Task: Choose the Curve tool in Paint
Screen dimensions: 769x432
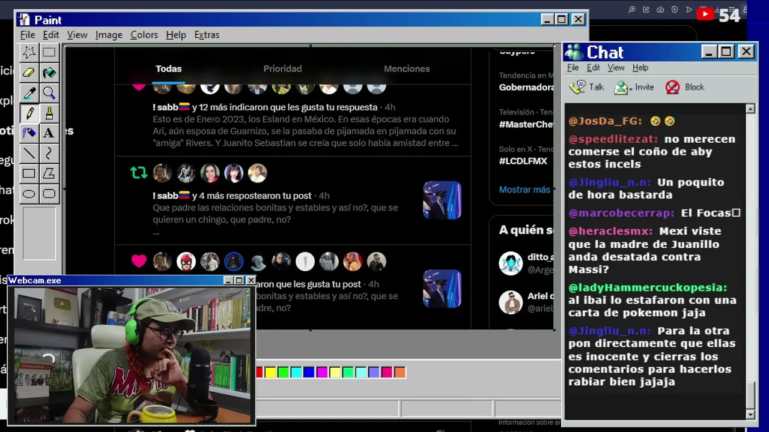Action: tap(49, 154)
